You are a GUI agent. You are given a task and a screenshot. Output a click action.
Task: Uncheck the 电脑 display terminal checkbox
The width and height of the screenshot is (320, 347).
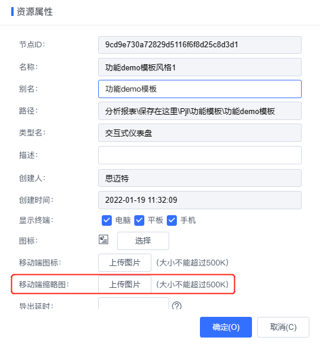(x=106, y=220)
